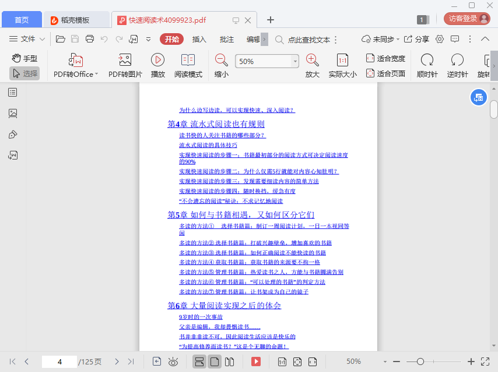The image size is (498, 372).
Task: Go to the first page
Action: pyautogui.click(x=12, y=362)
